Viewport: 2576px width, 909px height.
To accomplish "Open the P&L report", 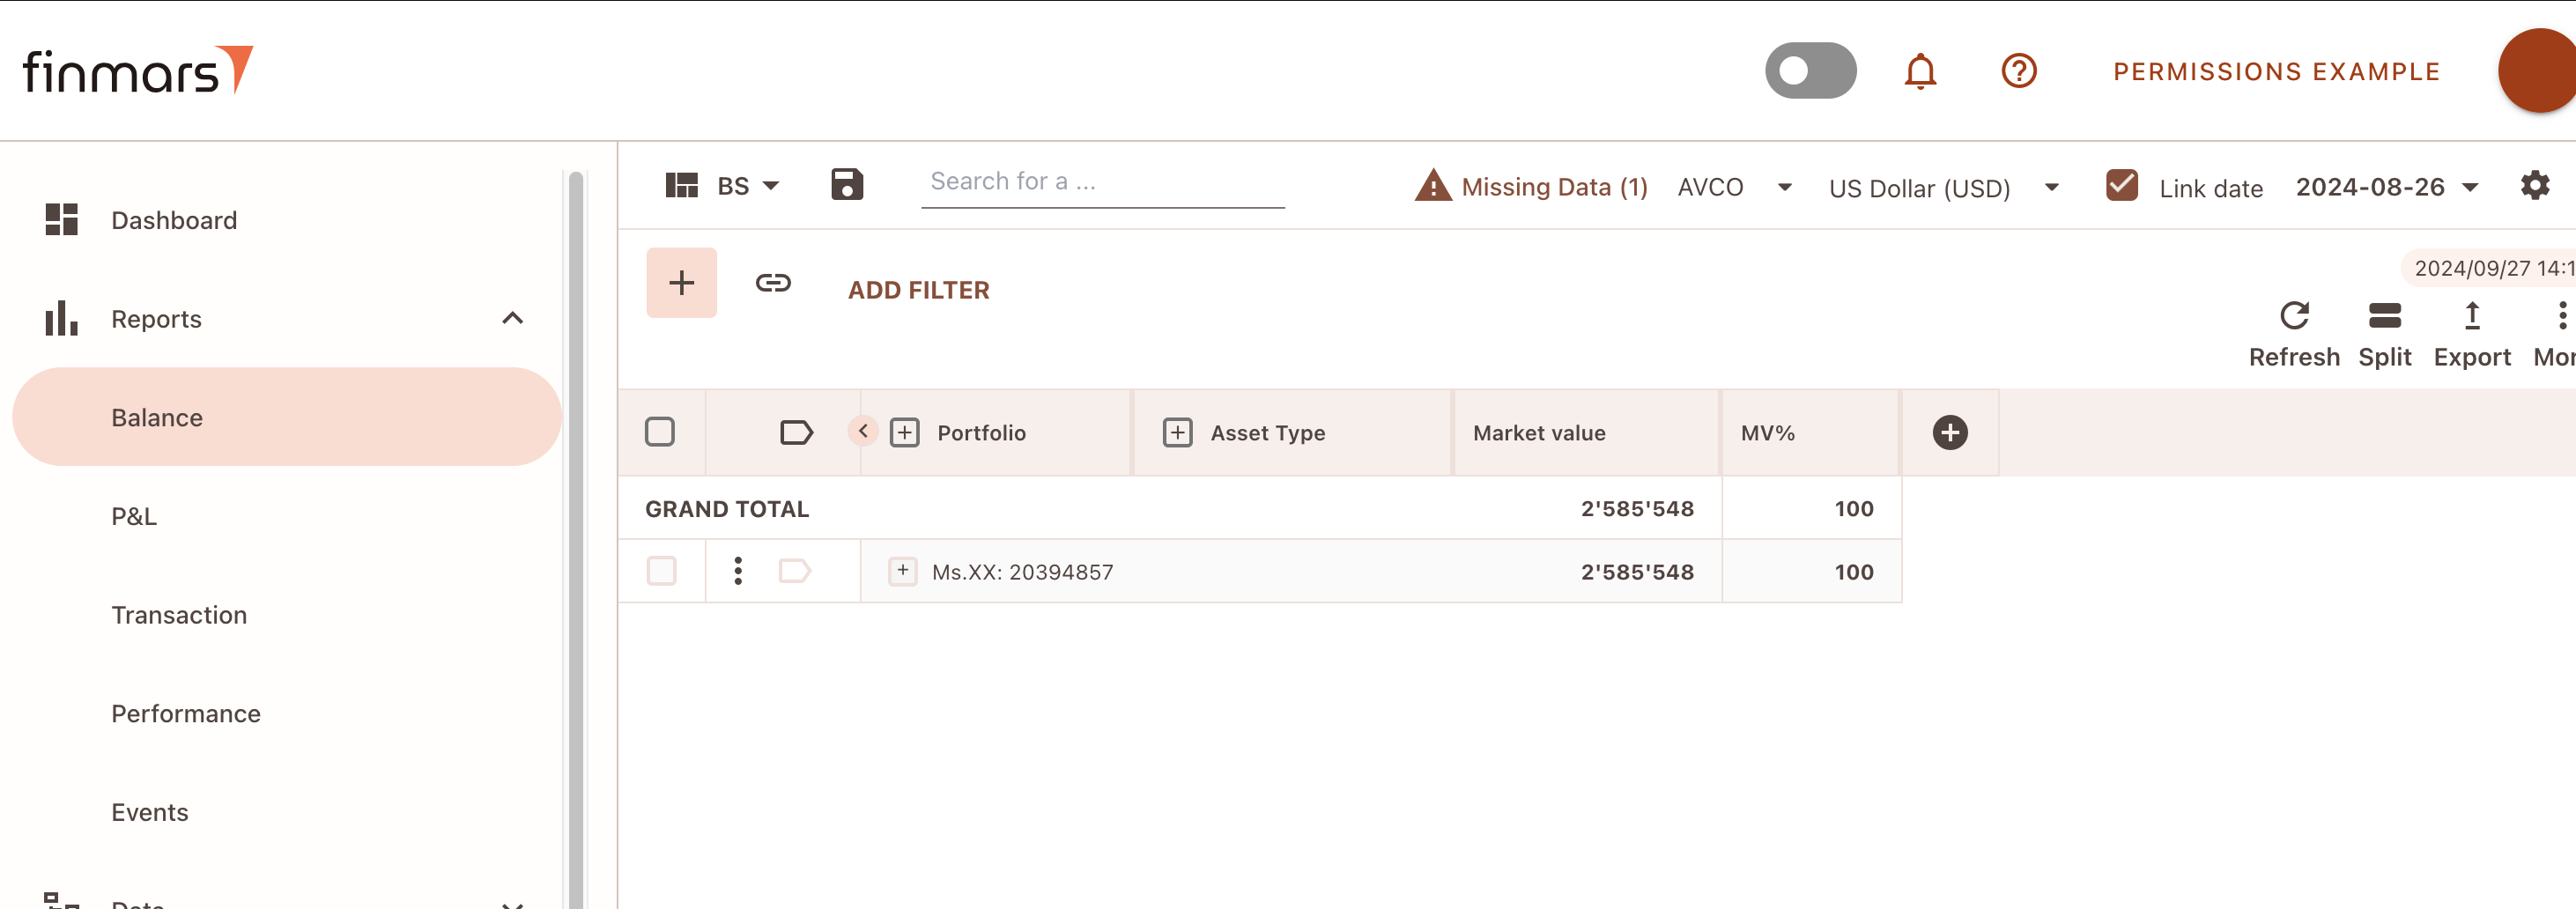I will pos(134,516).
